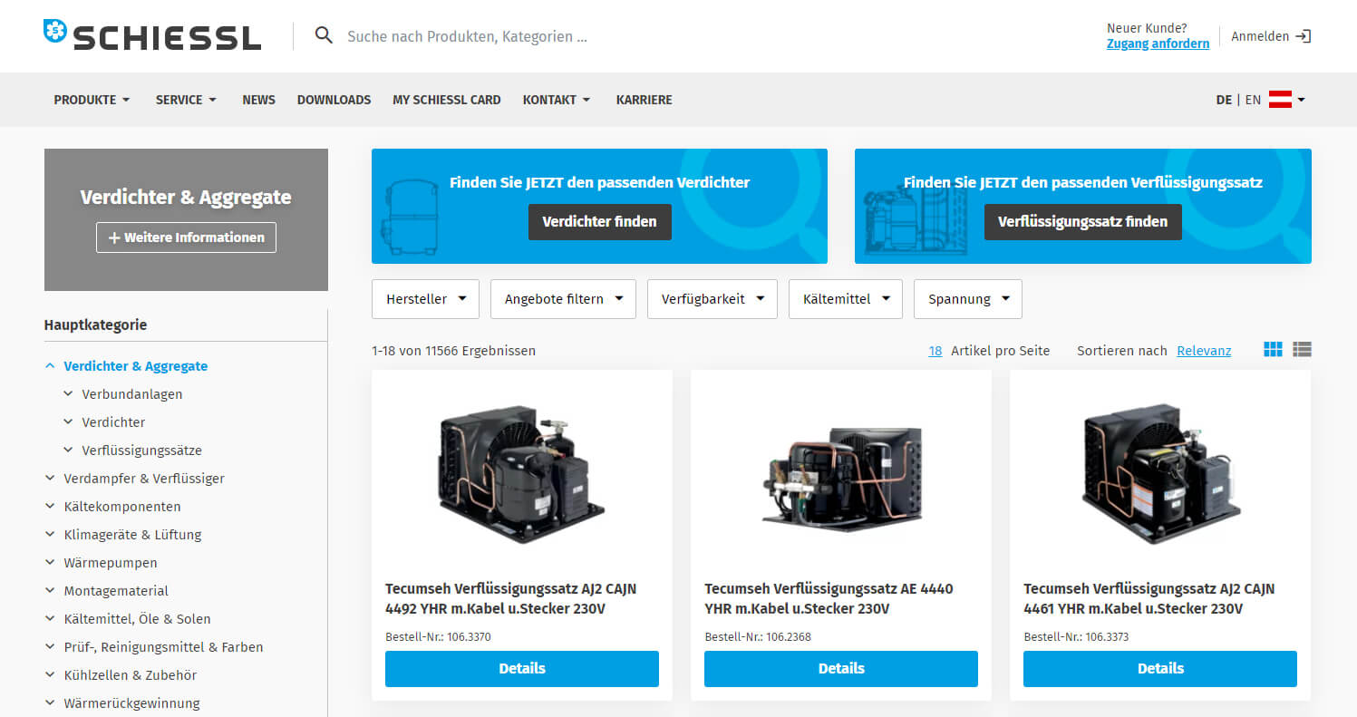Open the Hersteller filter dropdown

[x=425, y=299]
